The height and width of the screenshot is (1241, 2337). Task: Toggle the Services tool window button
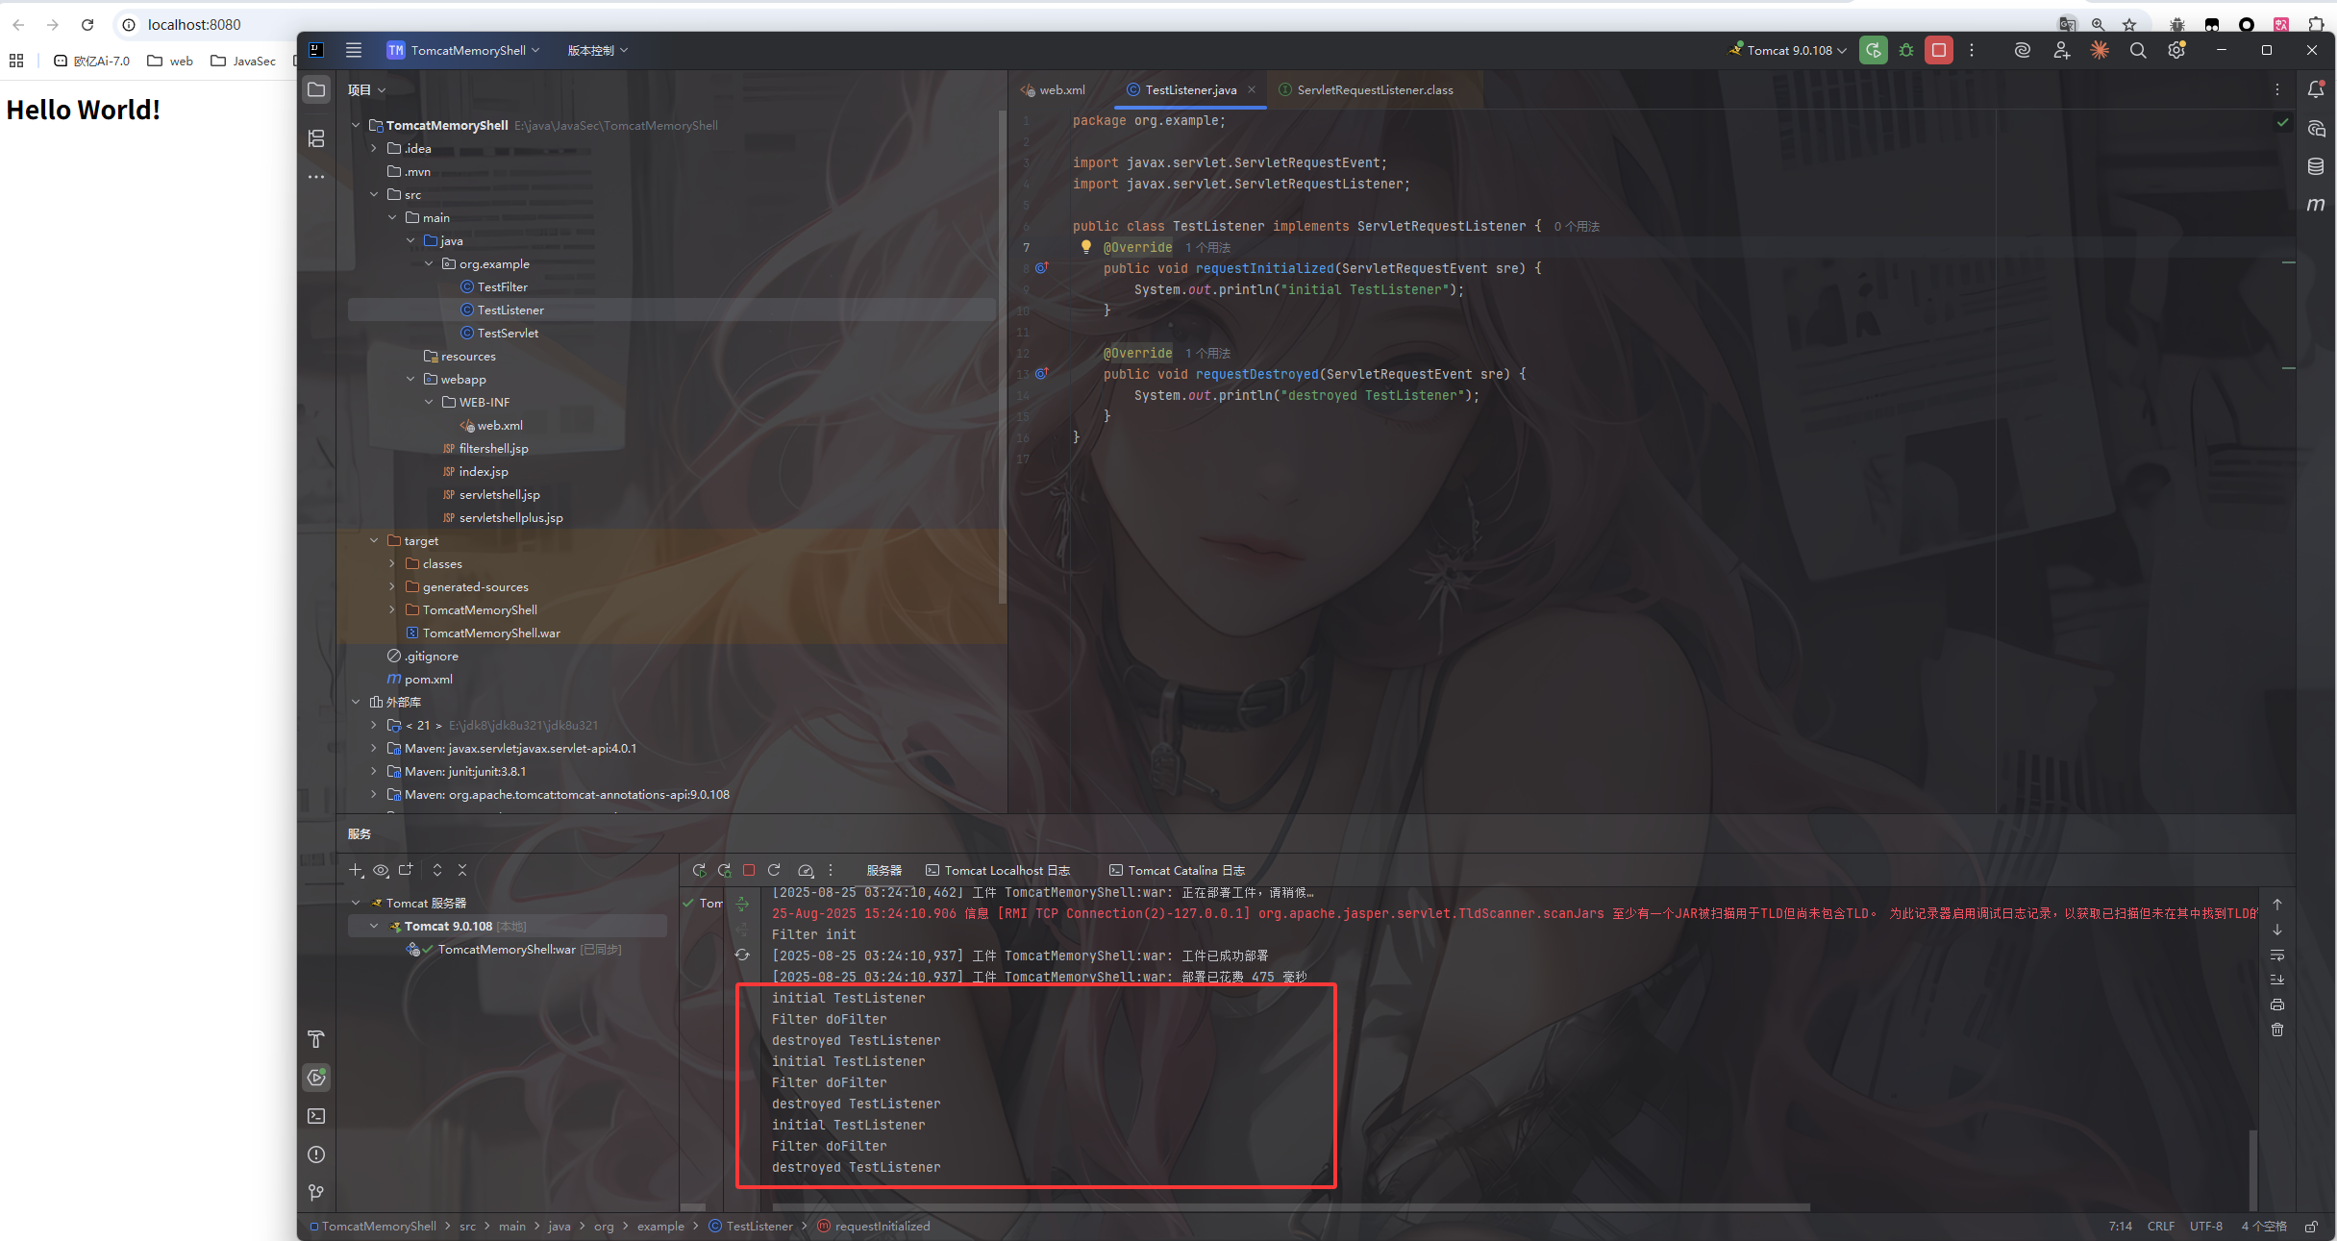316,1078
